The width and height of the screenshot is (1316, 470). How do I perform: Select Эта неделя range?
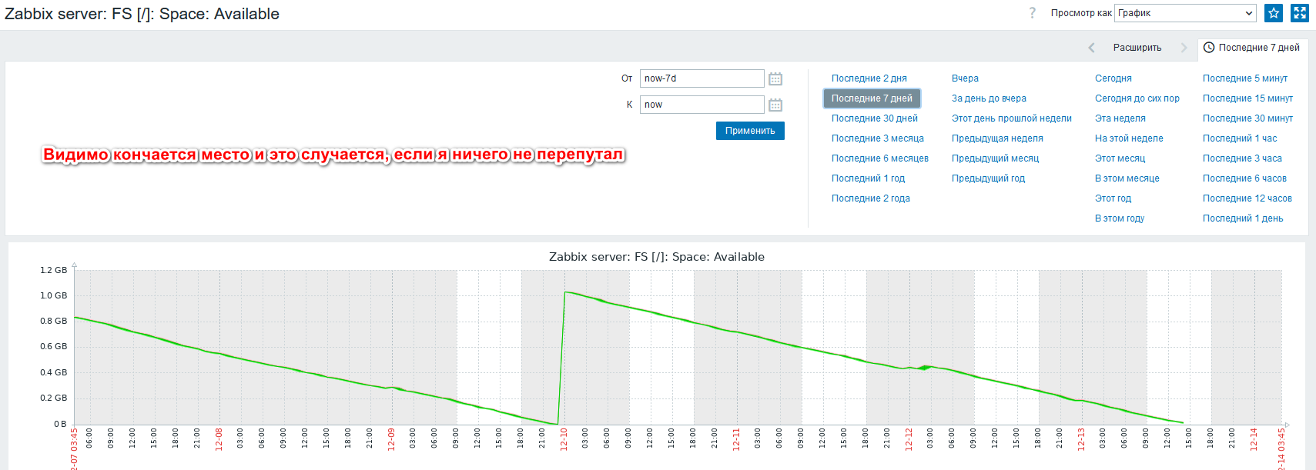(x=1120, y=118)
